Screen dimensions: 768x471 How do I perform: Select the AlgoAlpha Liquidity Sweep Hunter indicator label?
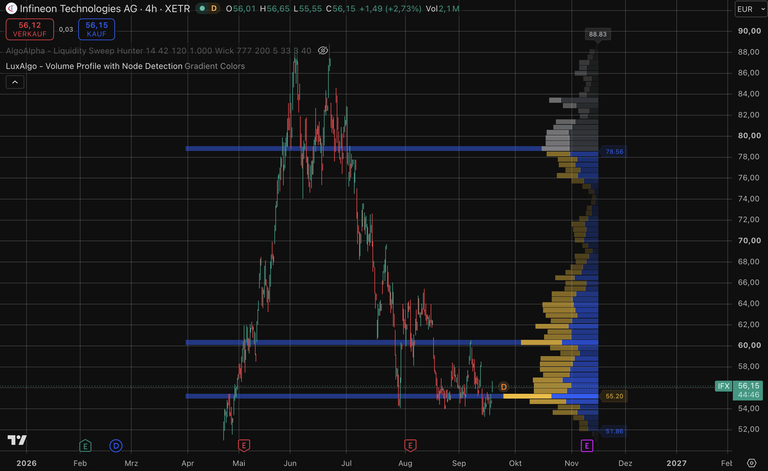pos(158,51)
